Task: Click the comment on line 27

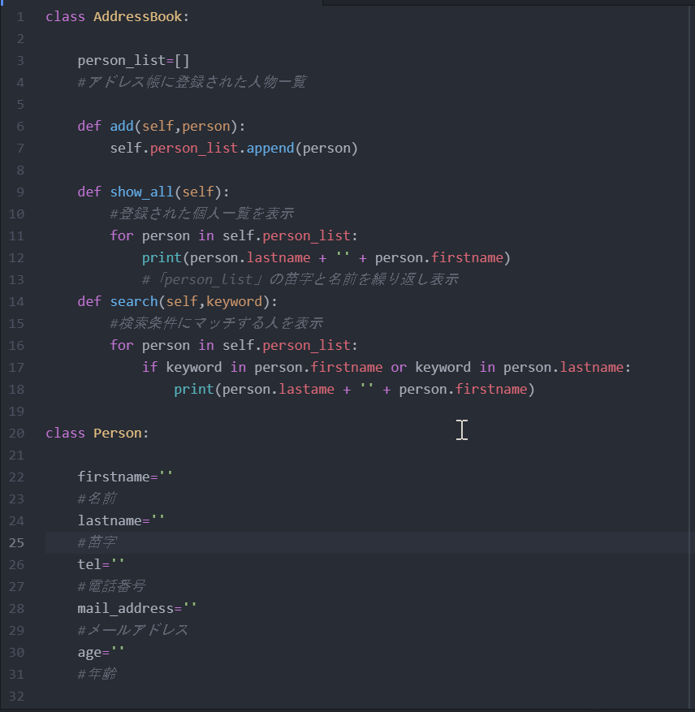Action: (x=112, y=586)
